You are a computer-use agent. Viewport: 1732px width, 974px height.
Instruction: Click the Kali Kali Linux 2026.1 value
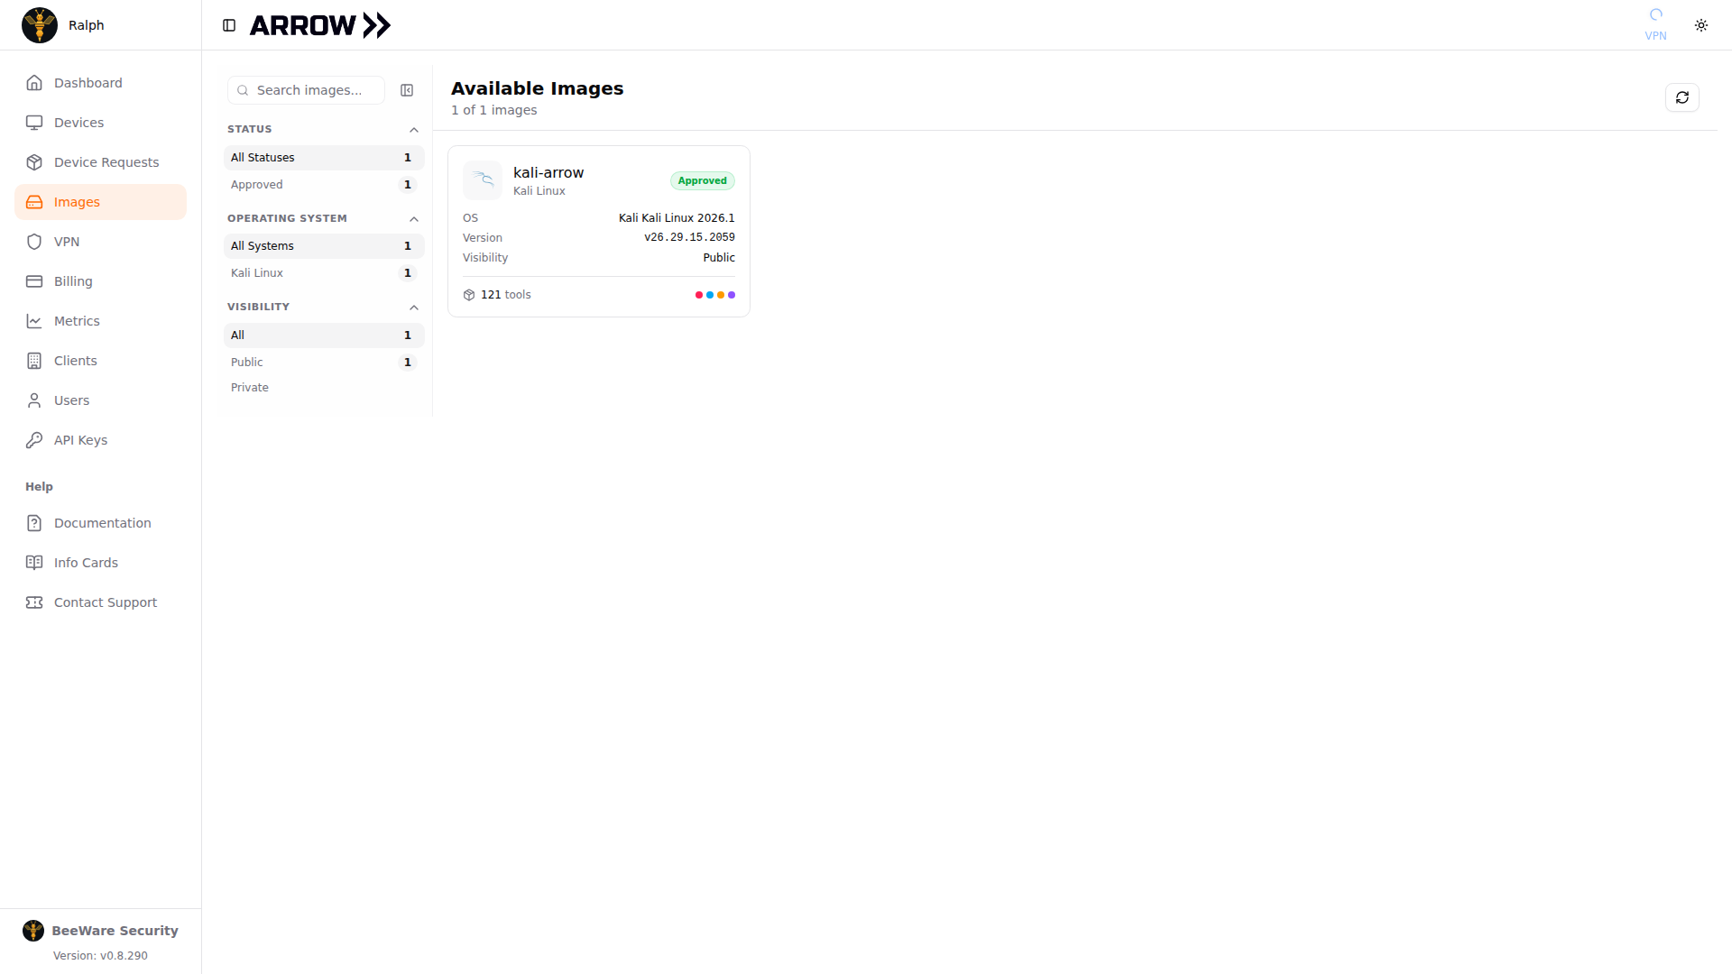click(x=677, y=218)
